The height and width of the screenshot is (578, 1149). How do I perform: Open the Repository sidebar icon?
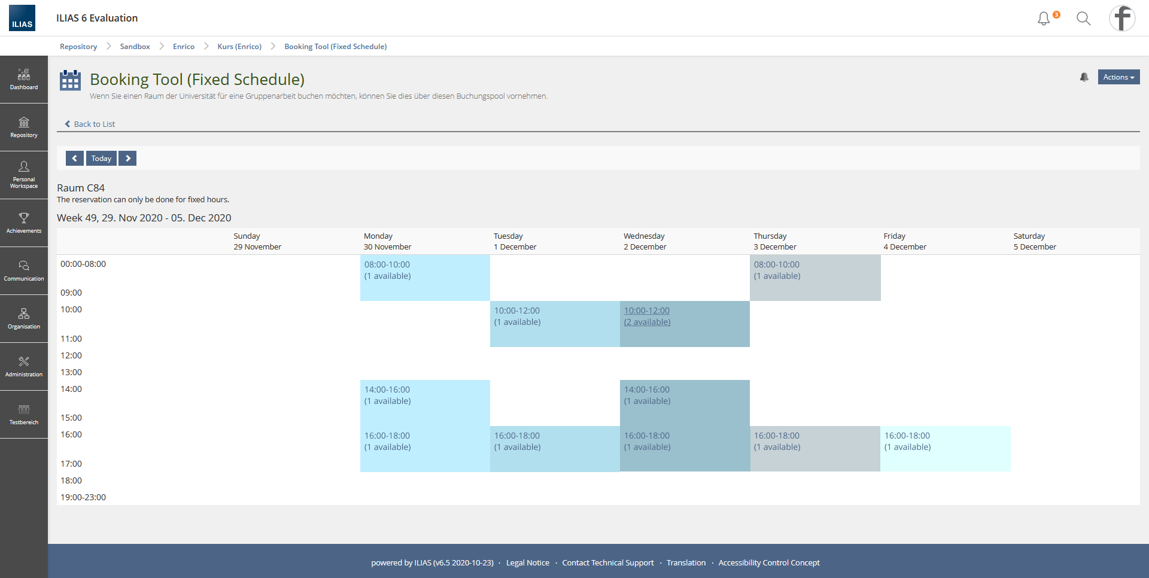tap(24, 127)
